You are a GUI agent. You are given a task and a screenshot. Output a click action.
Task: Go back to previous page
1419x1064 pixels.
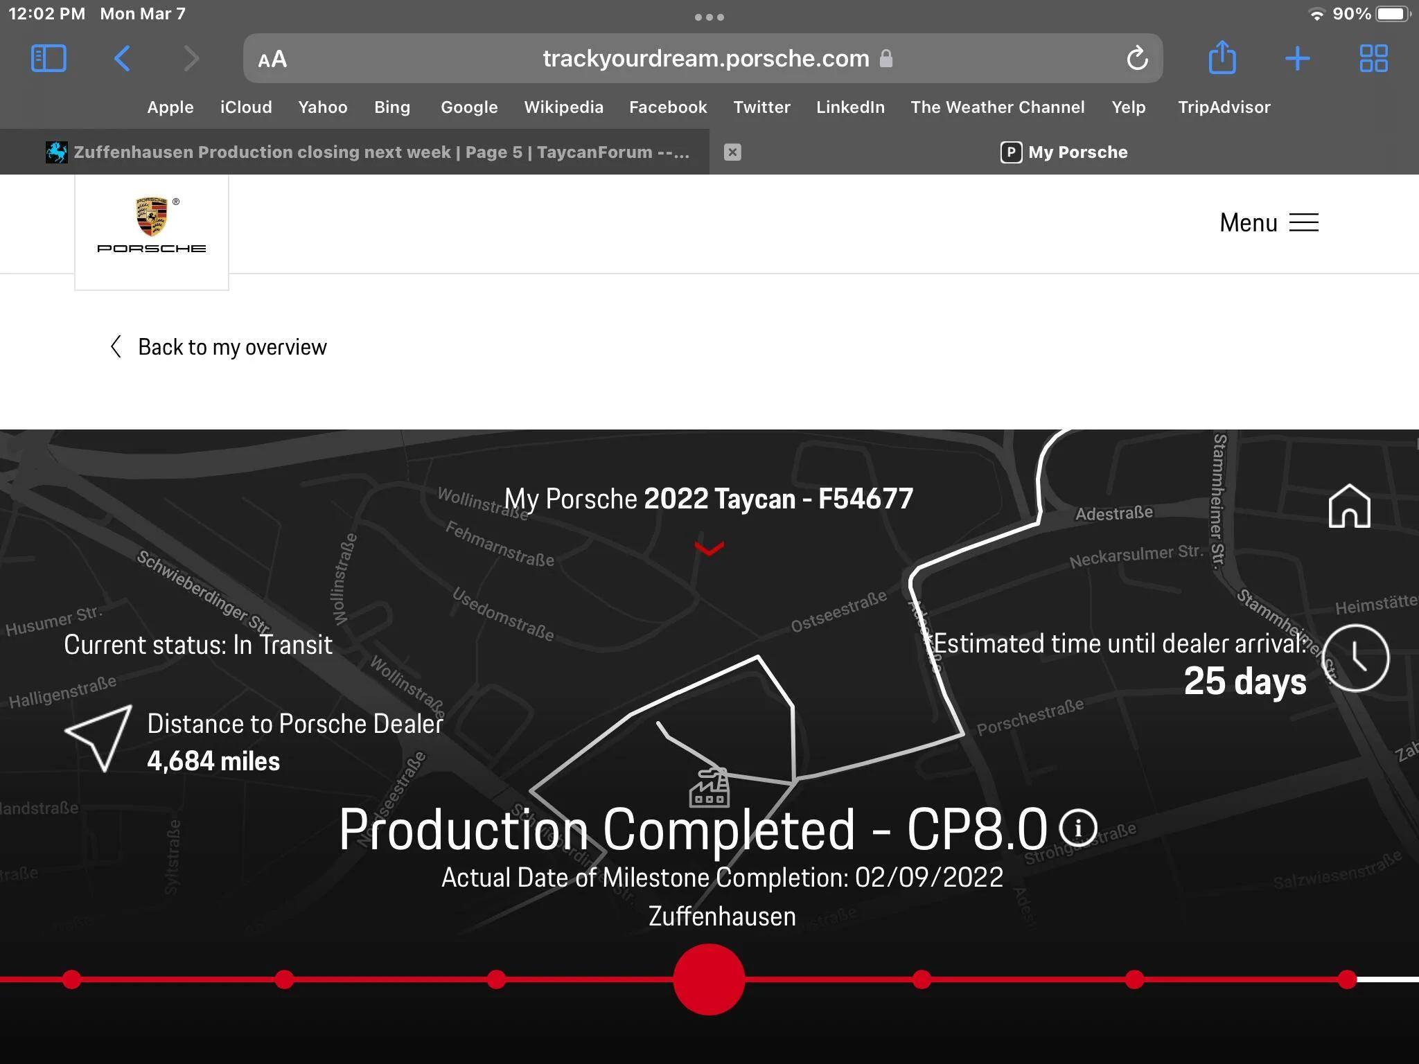pos(122,59)
